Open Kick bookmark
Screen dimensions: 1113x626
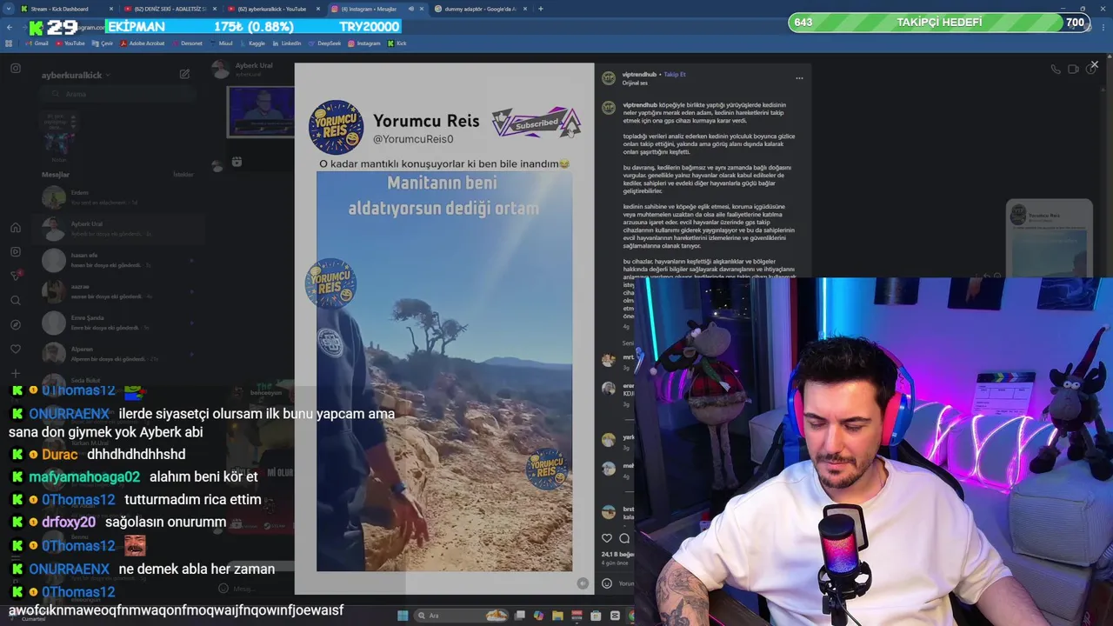point(397,43)
